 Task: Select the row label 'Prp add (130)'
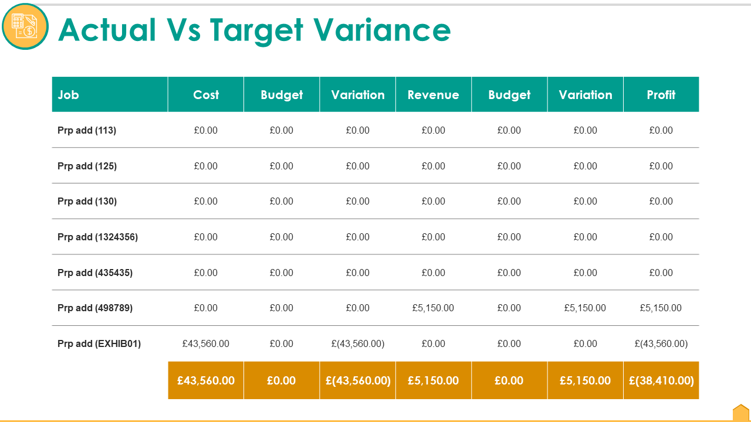click(87, 201)
